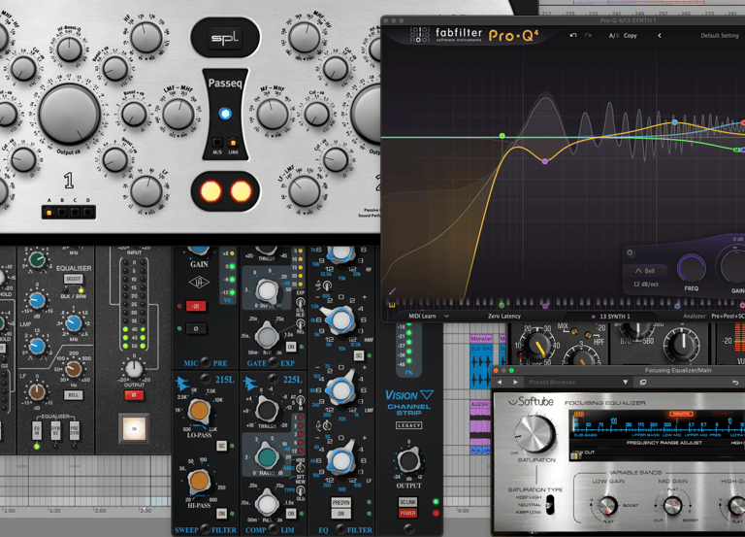Select preset slot C on Passeq

[75, 212]
